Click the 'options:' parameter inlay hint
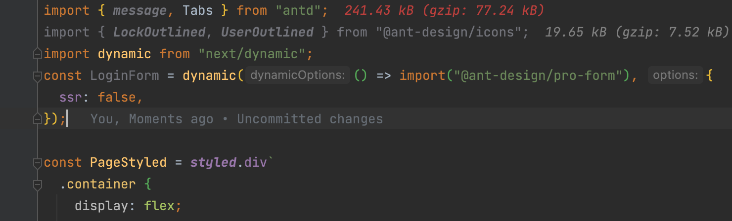This screenshot has width=732, height=221. tap(675, 75)
